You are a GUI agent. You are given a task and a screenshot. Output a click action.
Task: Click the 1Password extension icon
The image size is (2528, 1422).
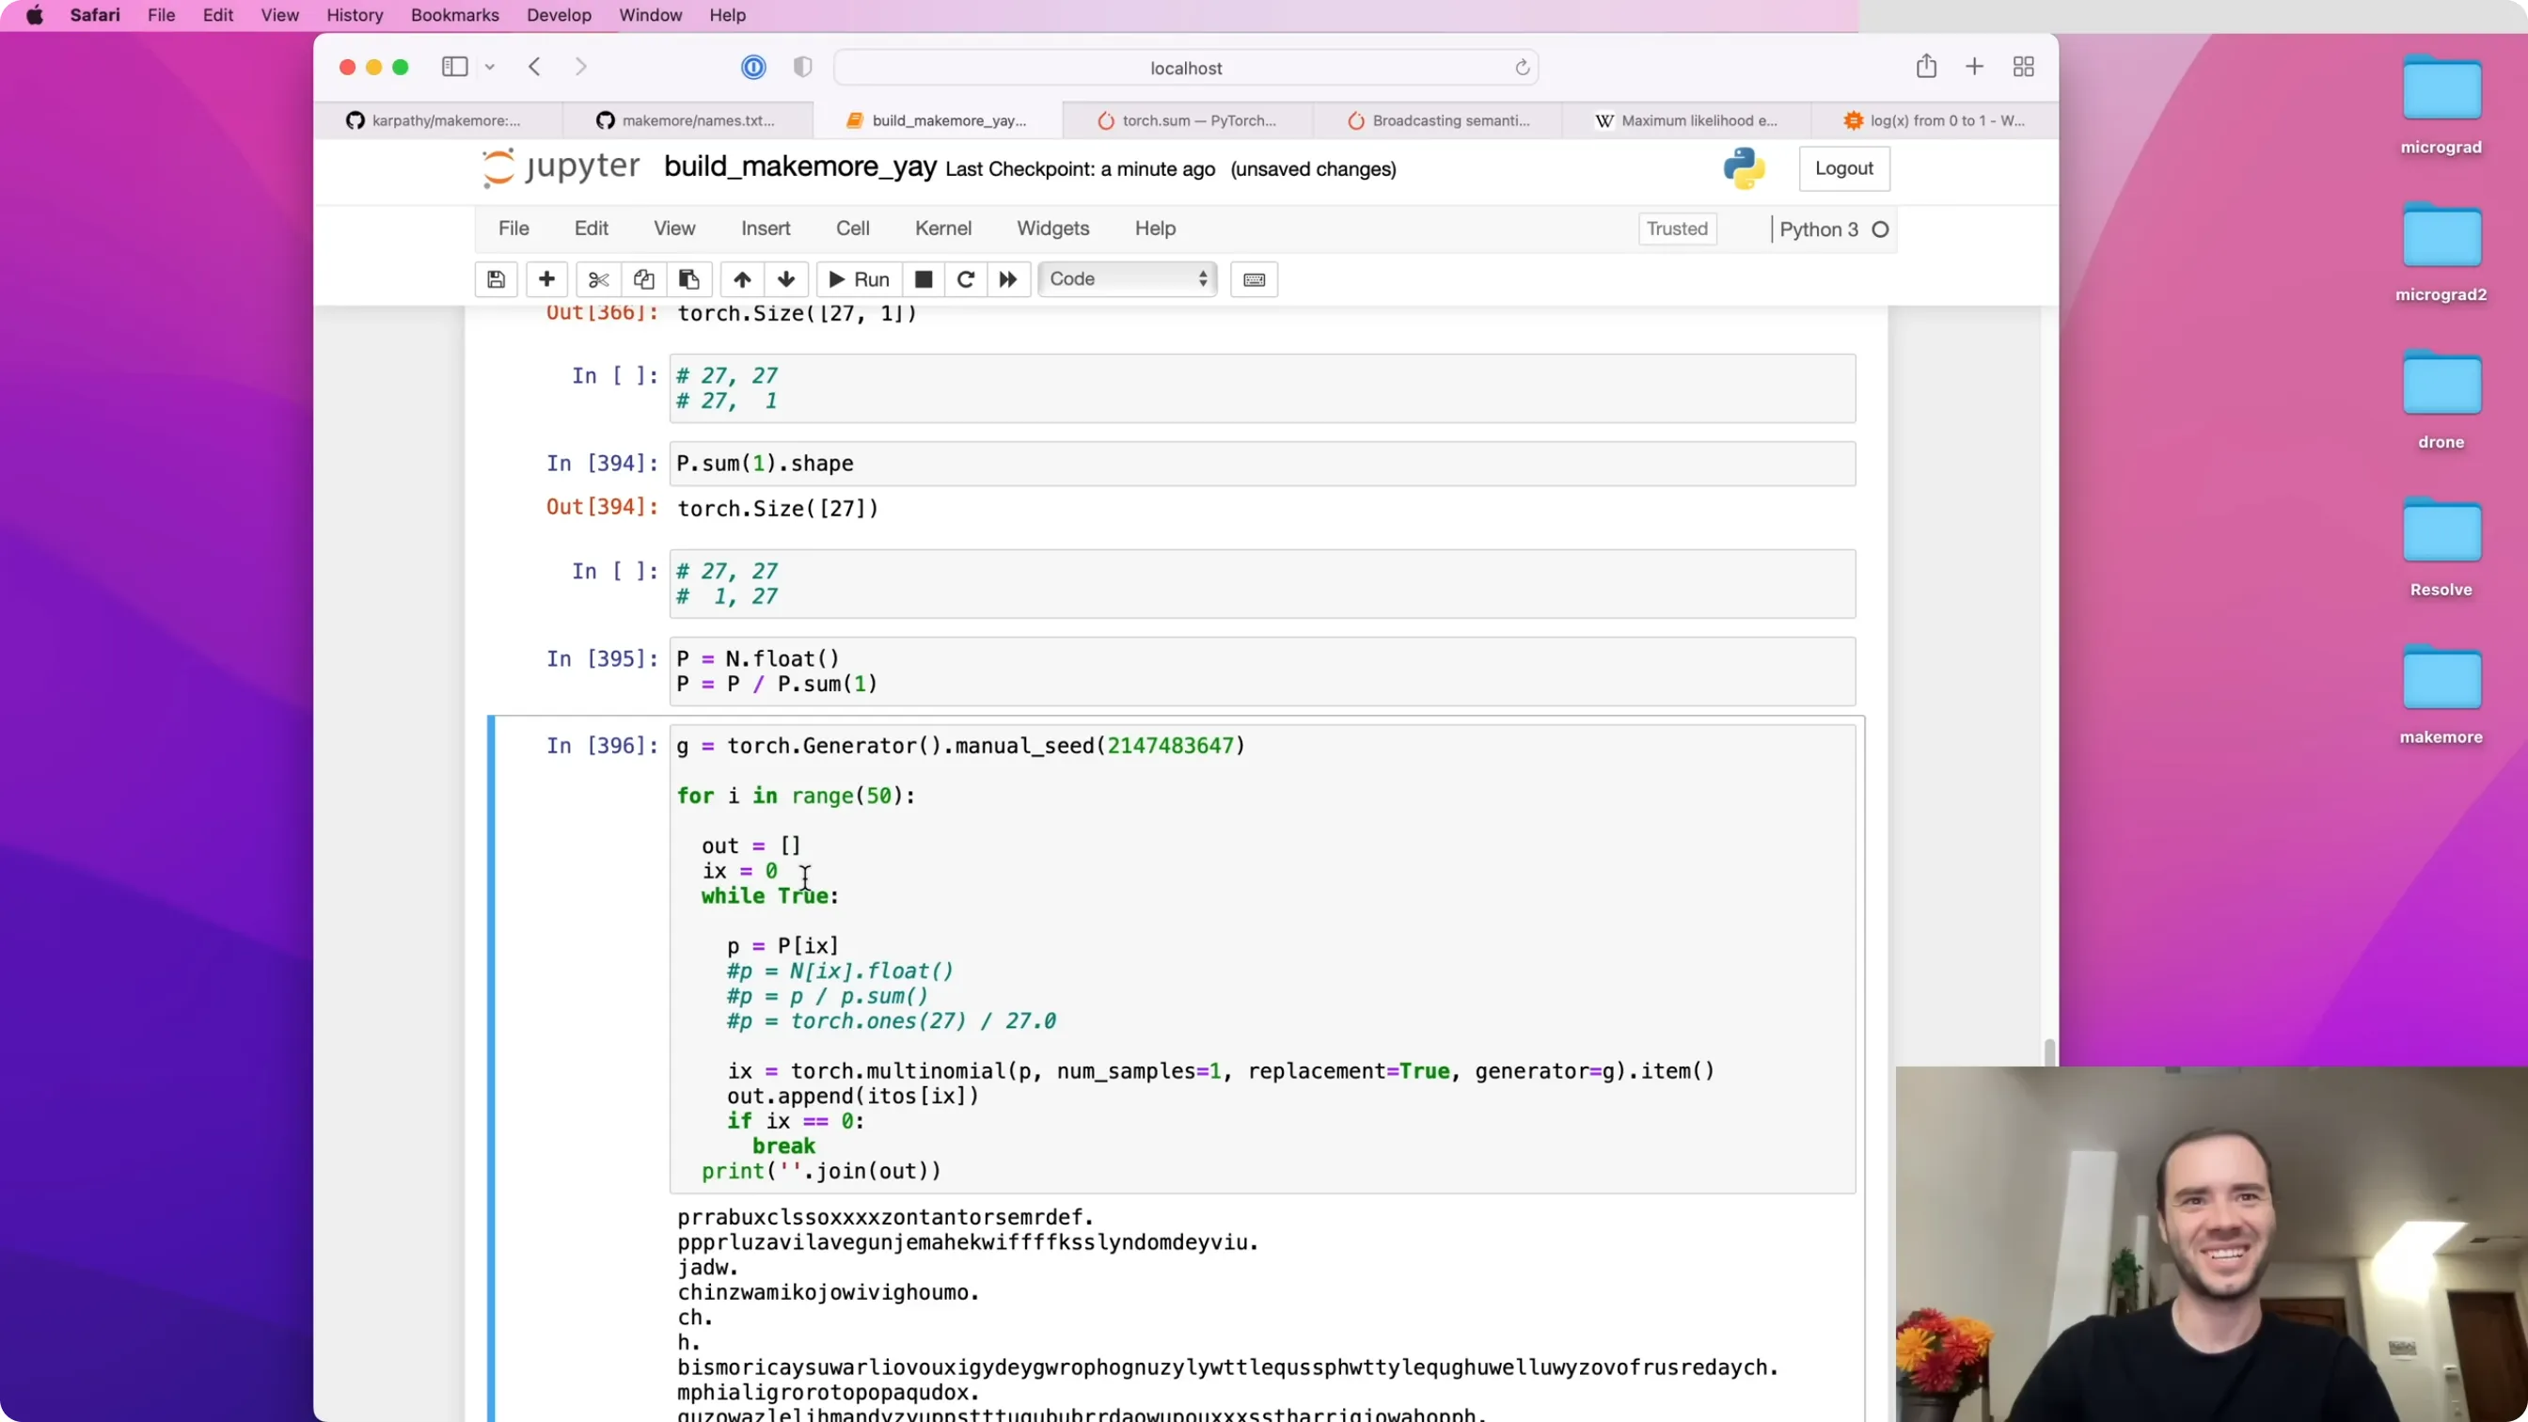click(753, 67)
